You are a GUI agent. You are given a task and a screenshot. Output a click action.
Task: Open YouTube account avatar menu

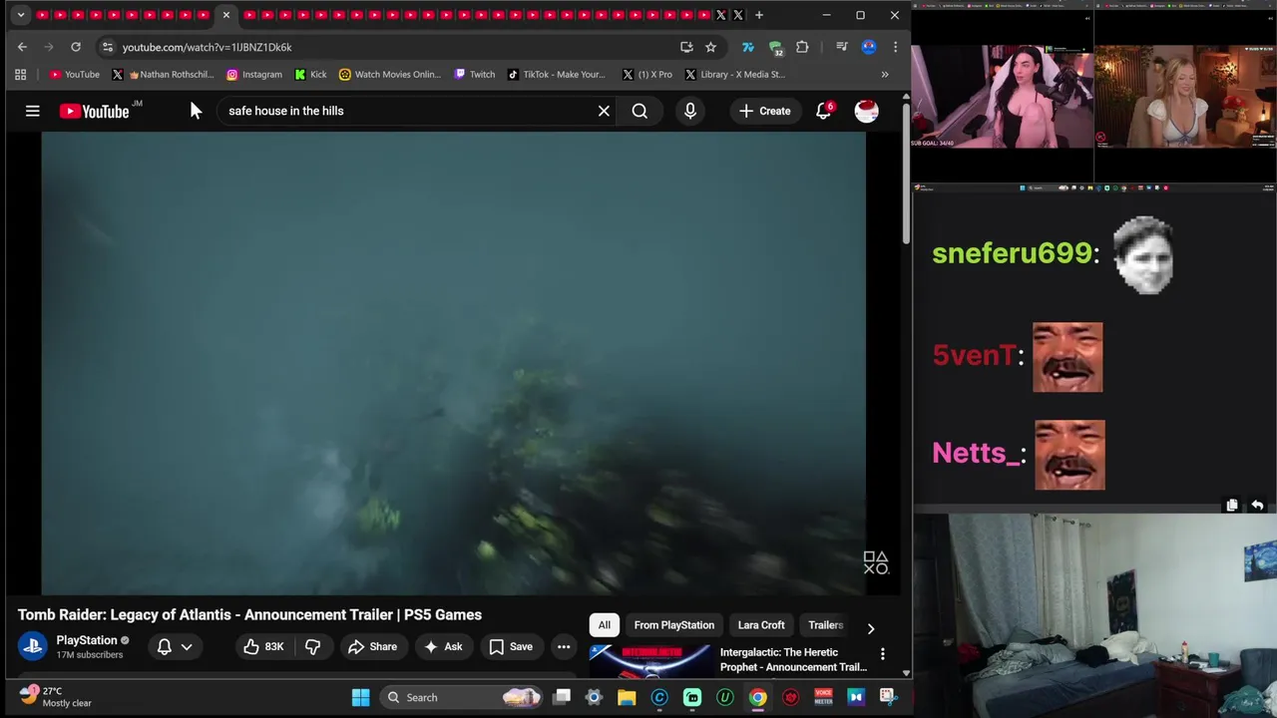pos(866,111)
